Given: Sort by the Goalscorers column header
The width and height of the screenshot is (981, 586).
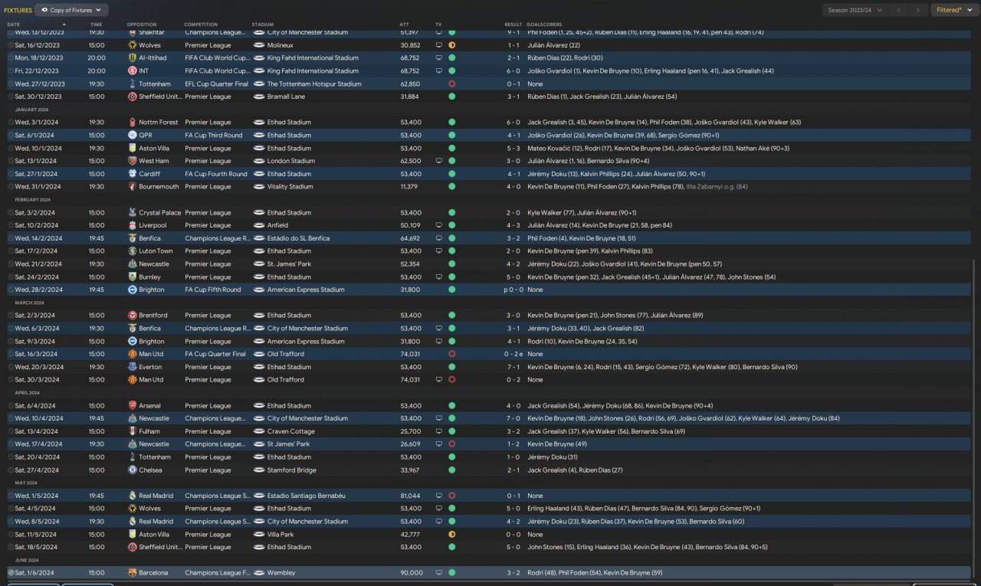Looking at the screenshot, I should coord(545,25).
